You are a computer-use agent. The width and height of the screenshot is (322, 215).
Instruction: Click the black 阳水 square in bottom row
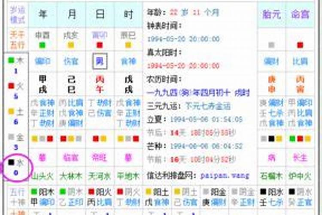(263, 192)
